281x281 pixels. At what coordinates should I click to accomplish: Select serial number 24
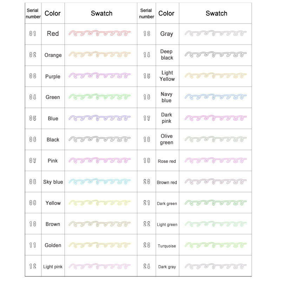(147, 267)
